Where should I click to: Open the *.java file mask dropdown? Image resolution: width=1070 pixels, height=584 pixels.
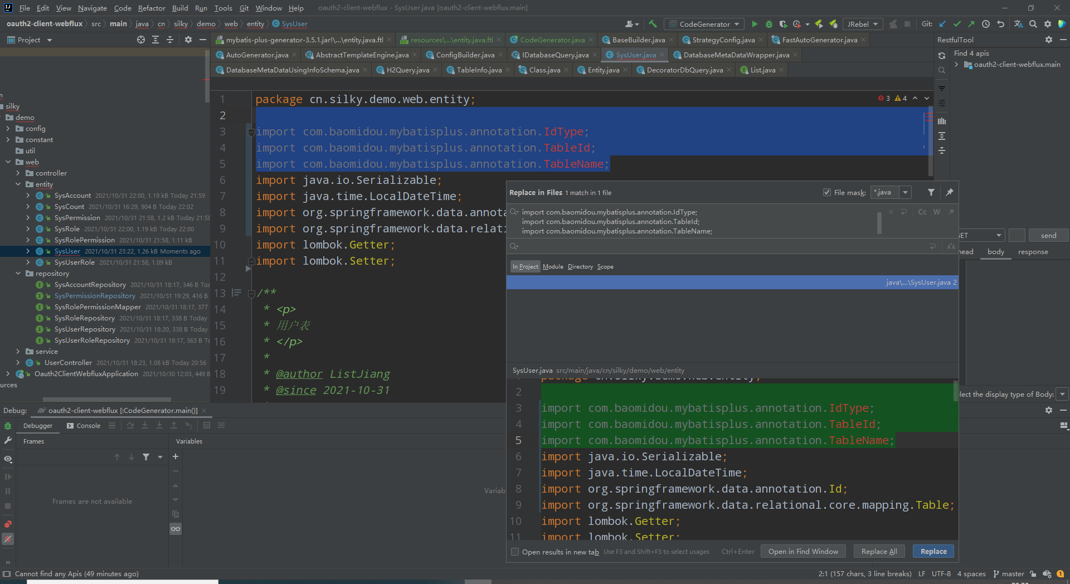pyautogui.click(x=906, y=192)
